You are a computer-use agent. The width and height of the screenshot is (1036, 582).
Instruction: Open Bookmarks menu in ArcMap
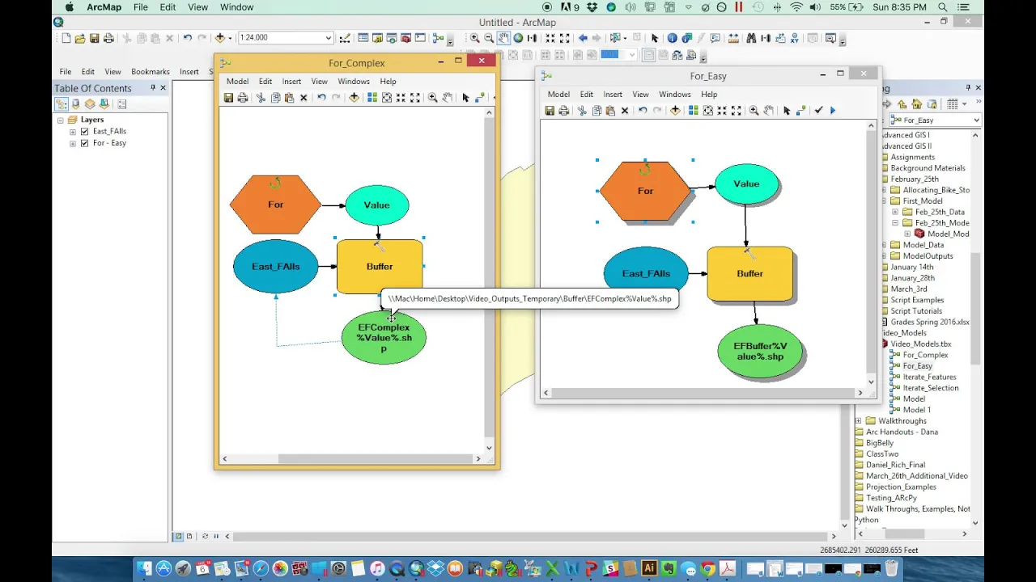click(151, 72)
